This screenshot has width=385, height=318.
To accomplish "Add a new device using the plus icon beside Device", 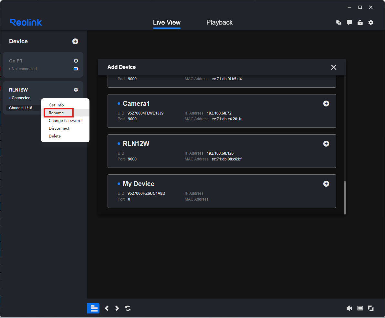I will point(75,41).
